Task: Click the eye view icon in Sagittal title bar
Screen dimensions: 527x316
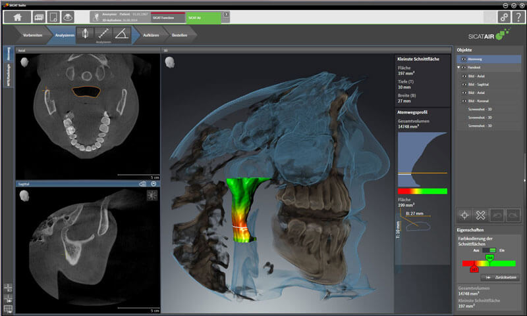Action: 143,184
